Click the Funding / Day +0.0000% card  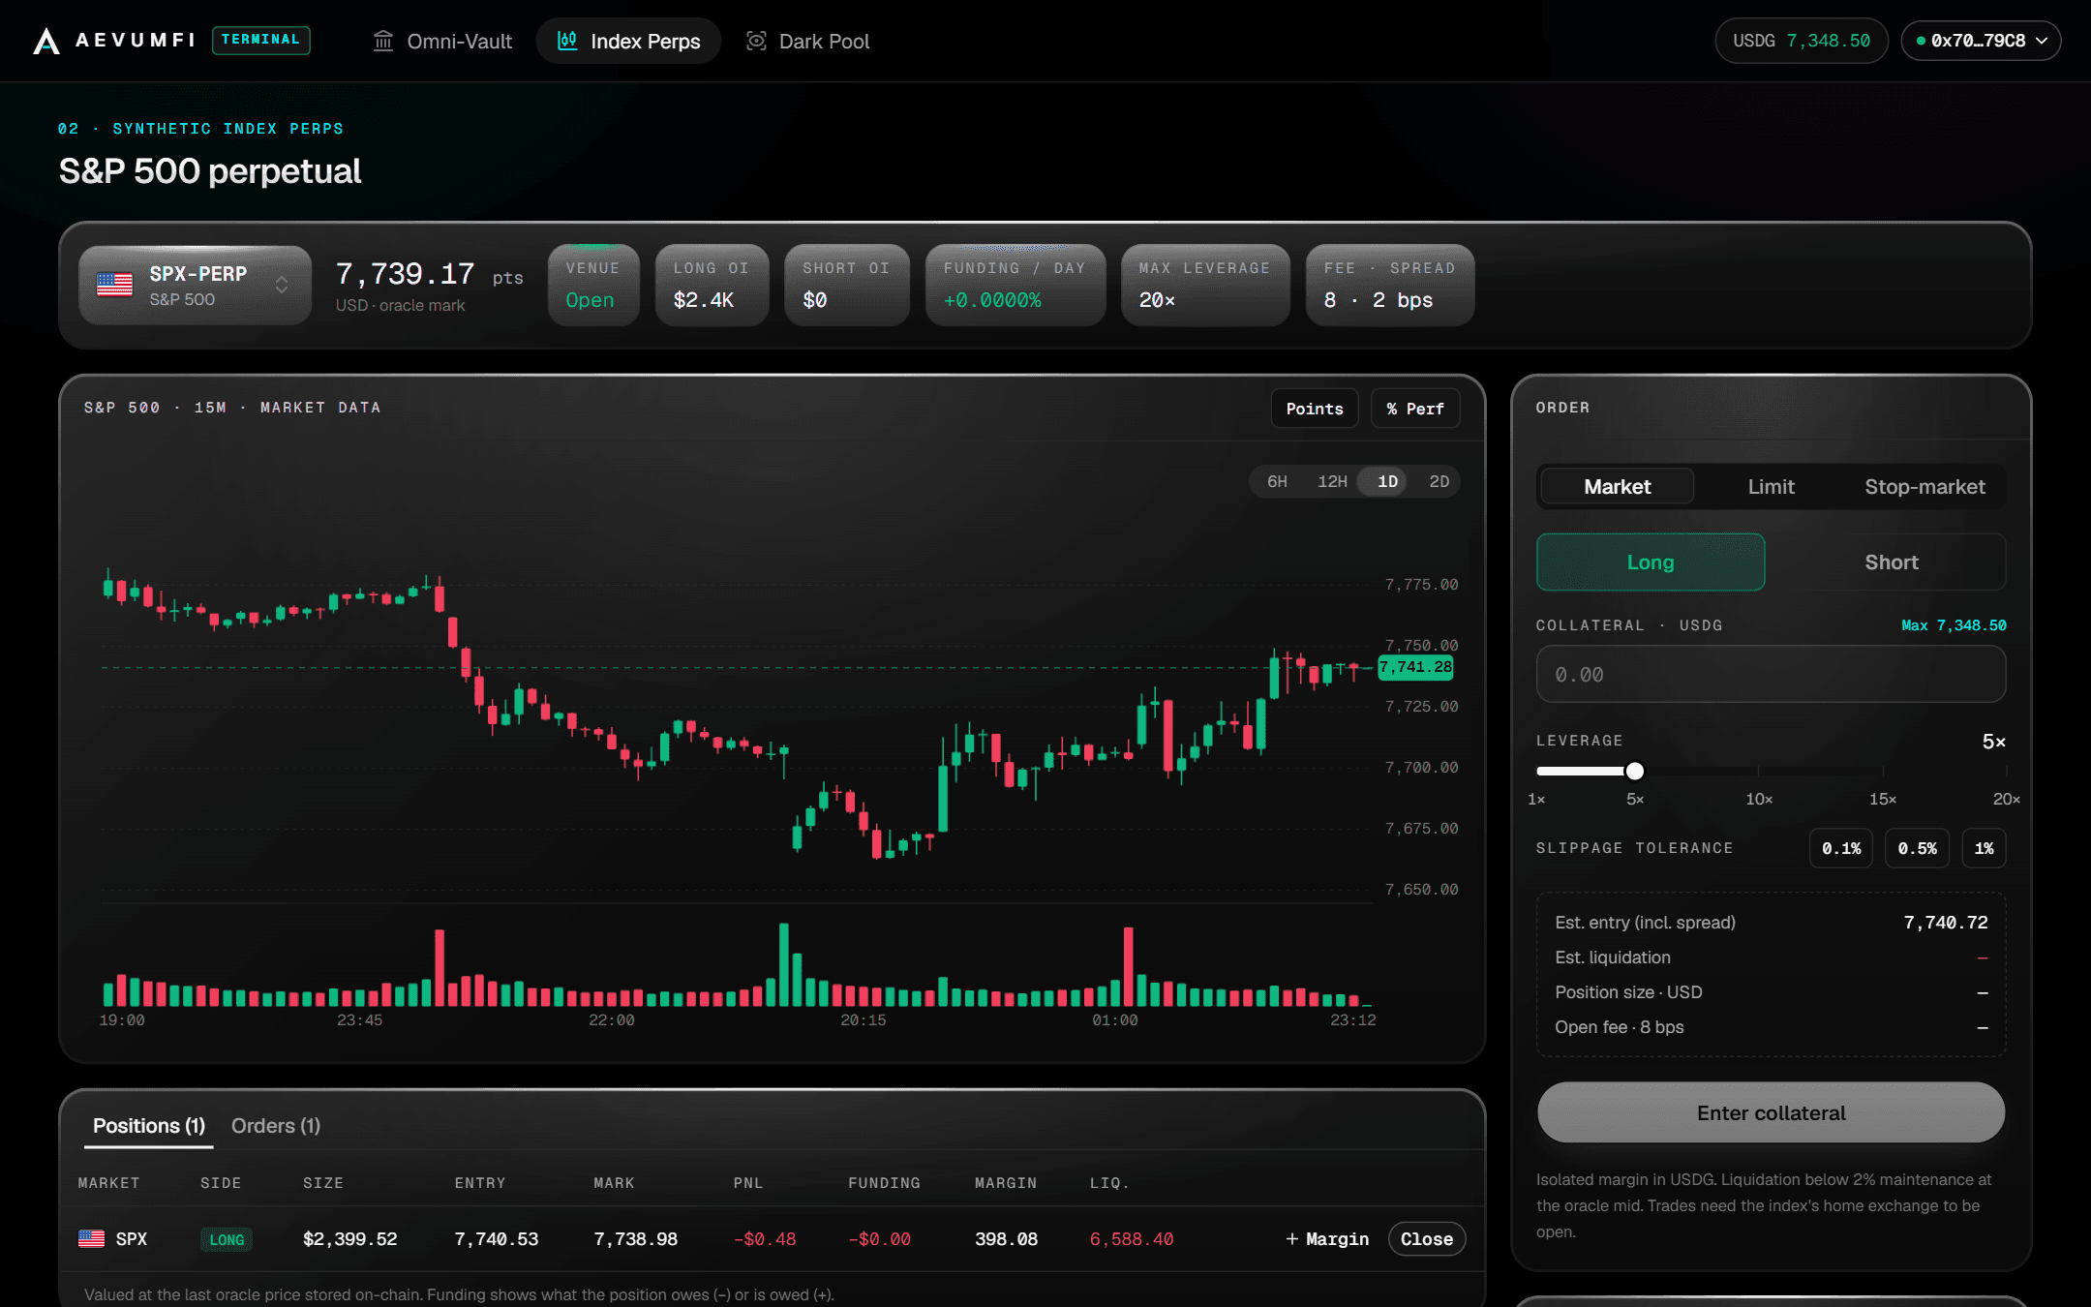[x=1015, y=285]
